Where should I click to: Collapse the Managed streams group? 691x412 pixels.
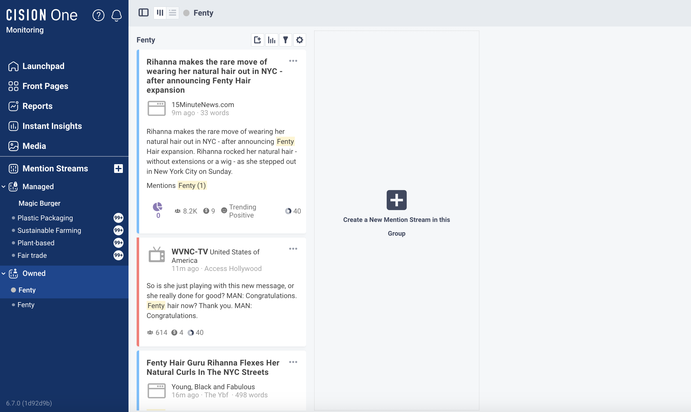4,186
